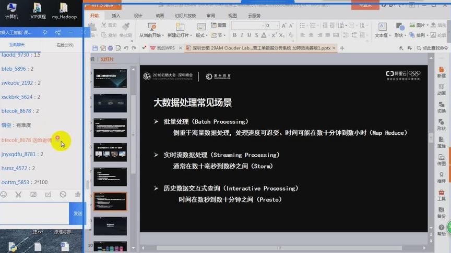Click the undo arrow in quick access bar
451x253 pixels.
(x=126, y=48)
